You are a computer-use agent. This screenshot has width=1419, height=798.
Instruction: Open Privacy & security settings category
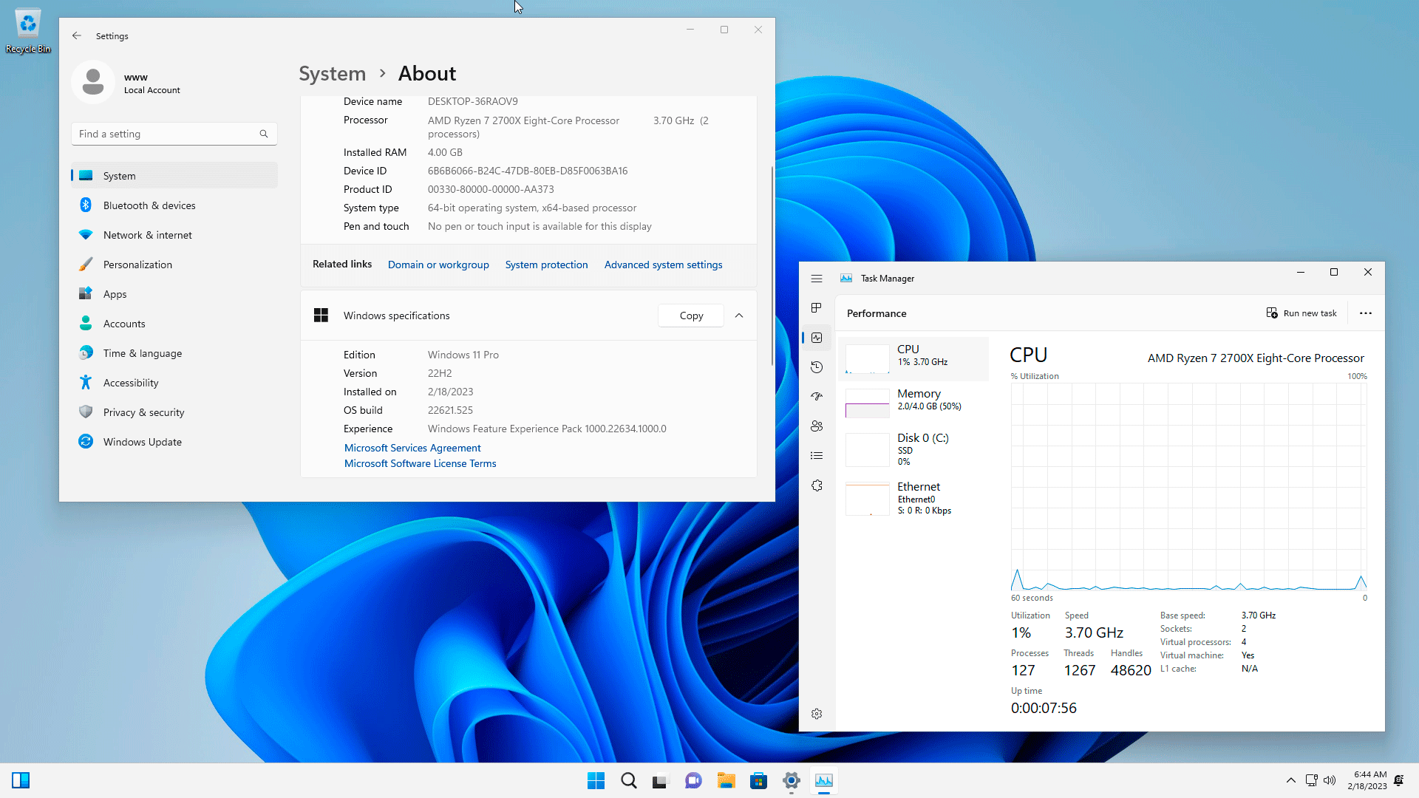143,412
